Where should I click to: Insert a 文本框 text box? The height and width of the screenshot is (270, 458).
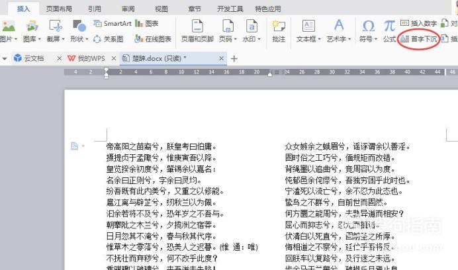tap(308, 26)
